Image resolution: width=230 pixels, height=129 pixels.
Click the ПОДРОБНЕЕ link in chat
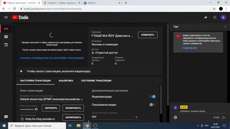[190, 48]
